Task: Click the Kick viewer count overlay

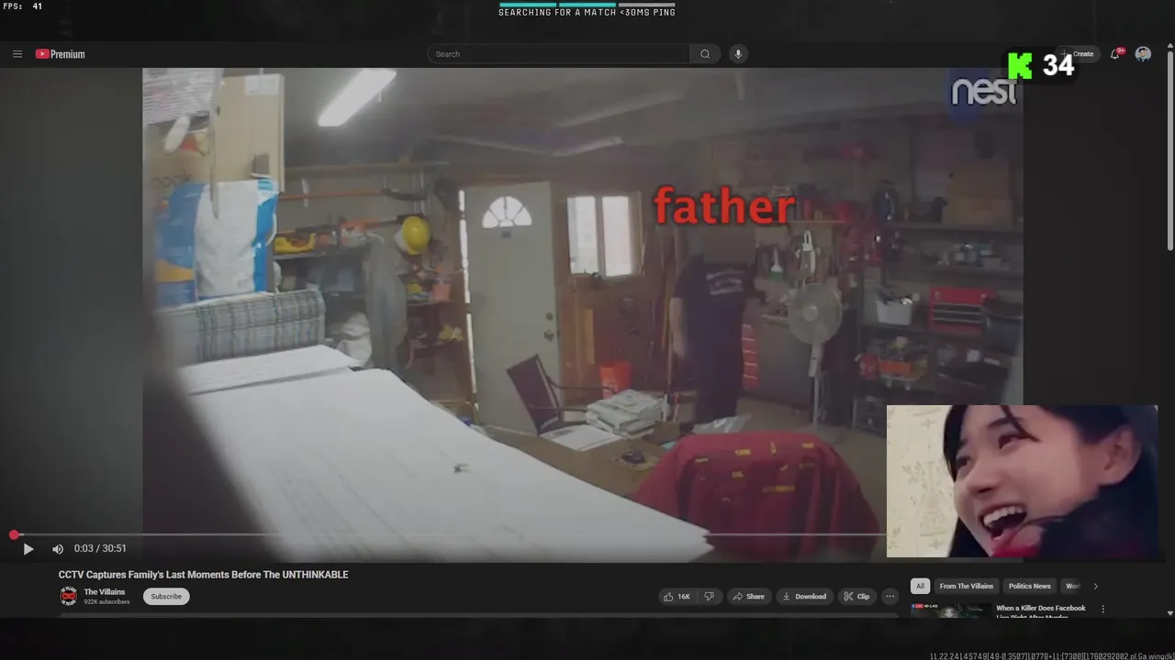Action: 1041,66
